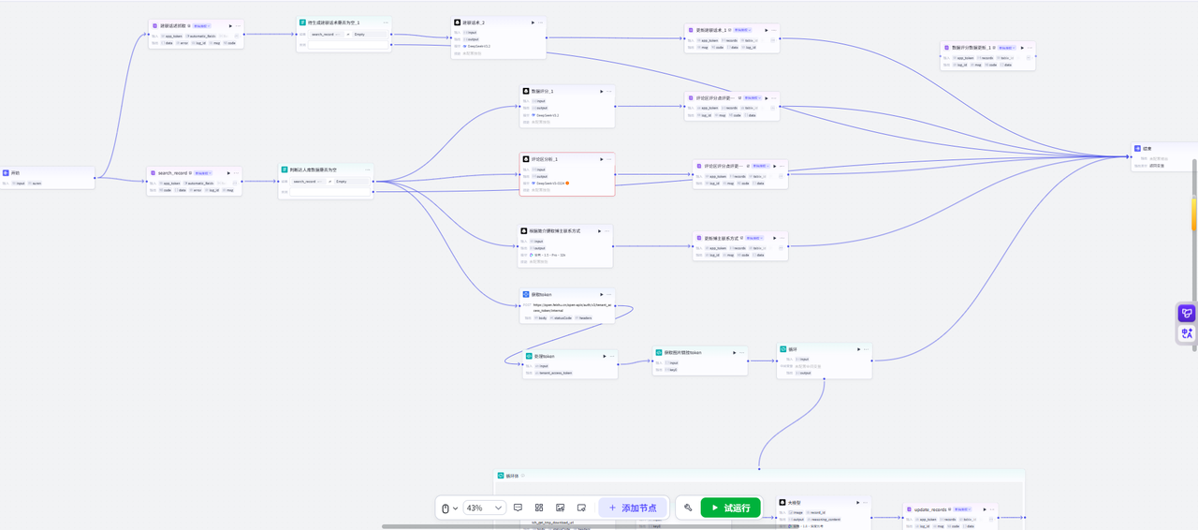This screenshot has width=1198, height=530.
Task: Run the 数据评分_1 node
Action: (600, 92)
